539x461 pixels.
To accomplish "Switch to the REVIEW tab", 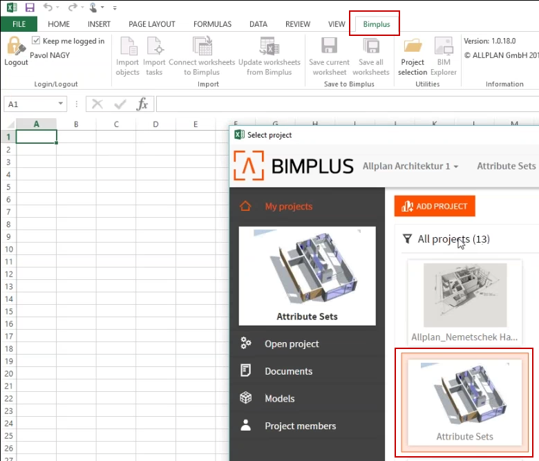I will 298,24.
